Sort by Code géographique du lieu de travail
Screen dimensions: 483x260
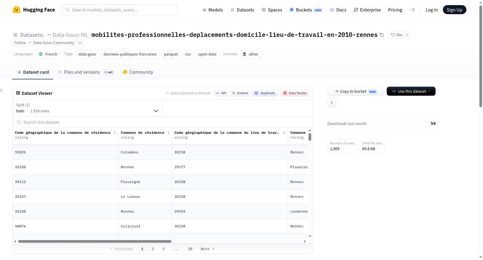(x=284, y=133)
